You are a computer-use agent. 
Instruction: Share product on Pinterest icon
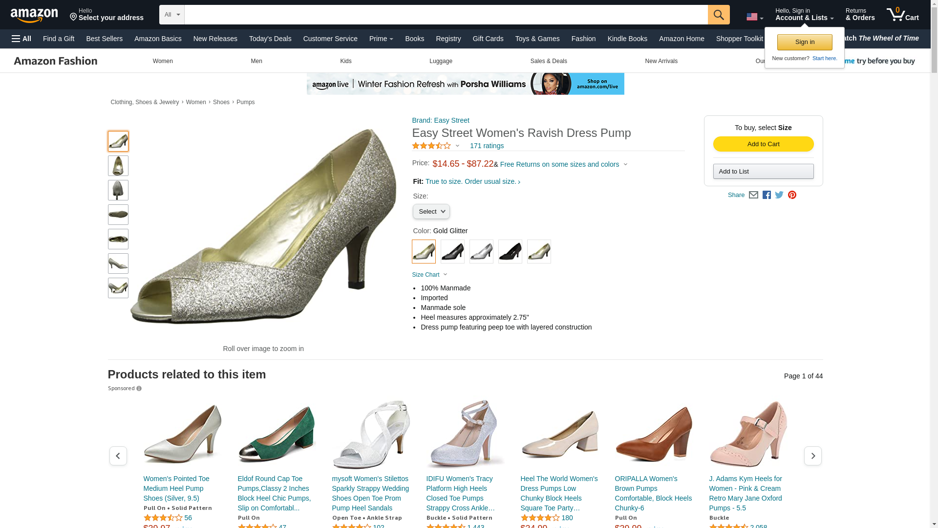792,195
